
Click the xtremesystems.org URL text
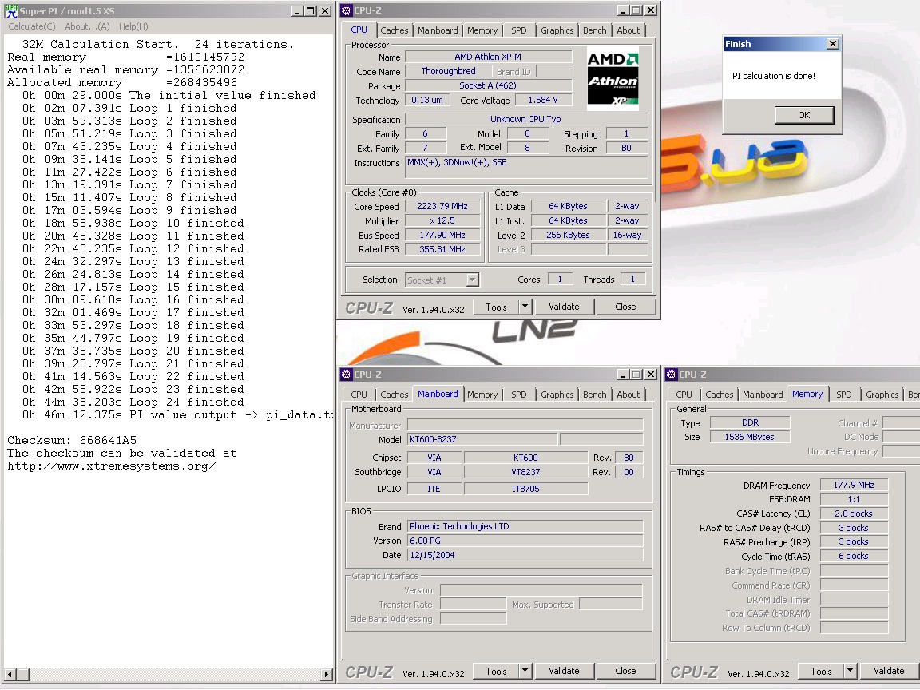click(112, 466)
